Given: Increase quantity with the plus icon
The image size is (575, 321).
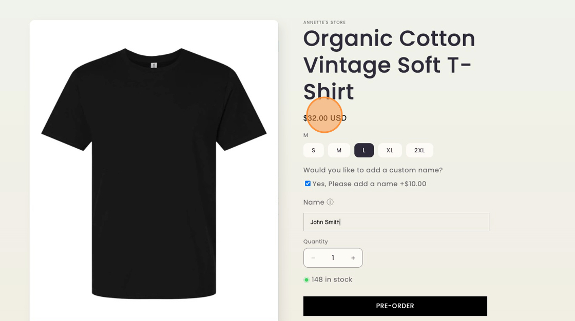Looking at the screenshot, I should pyautogui.click(x=353, y=258).
